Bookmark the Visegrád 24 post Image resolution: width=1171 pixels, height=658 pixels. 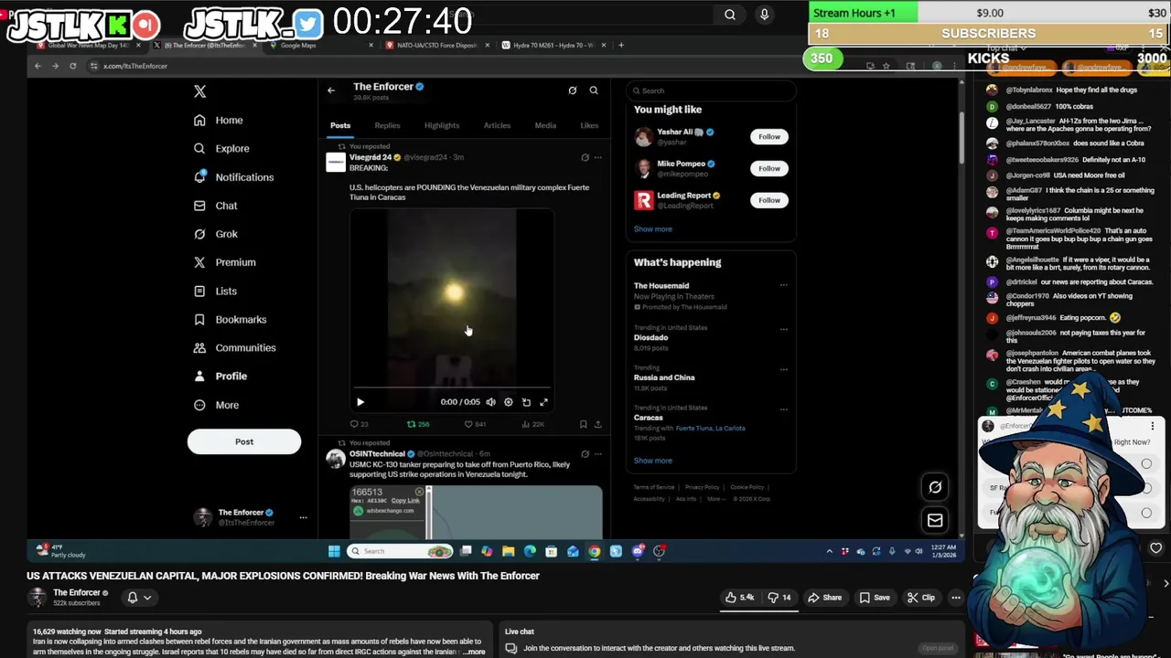point(583,424)
